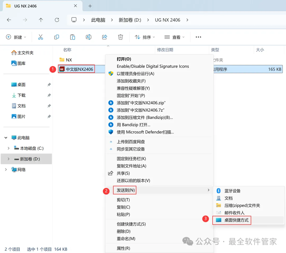
Task: Sort by 名称 column header
Action: pos(67,50)
